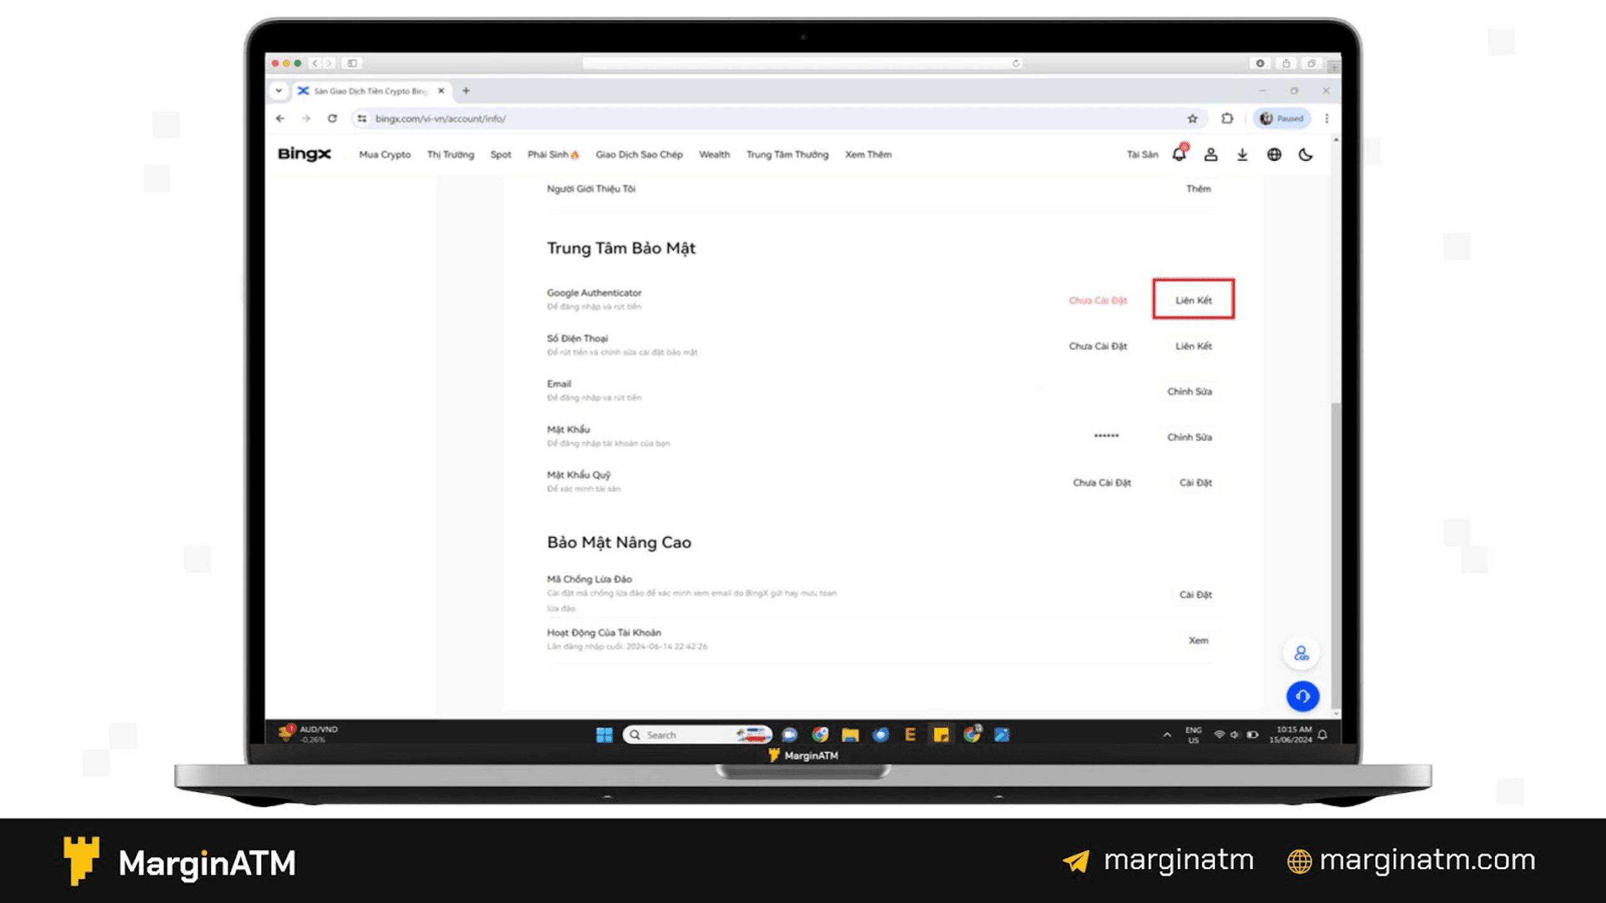Click Liên Kết for Số Điện Thoại
Screen dimensions: 1606x903
[1193, 346]
